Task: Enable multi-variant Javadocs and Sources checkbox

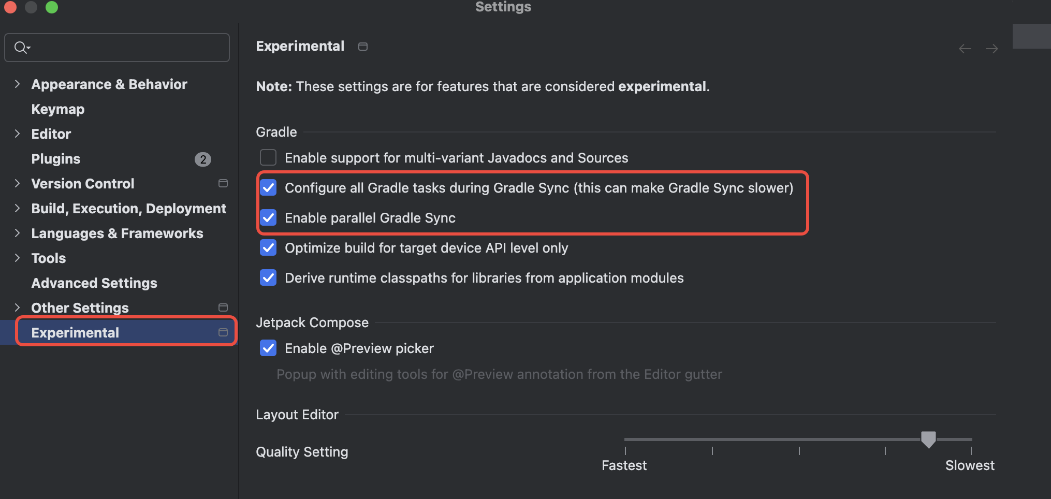Action: 268,157
